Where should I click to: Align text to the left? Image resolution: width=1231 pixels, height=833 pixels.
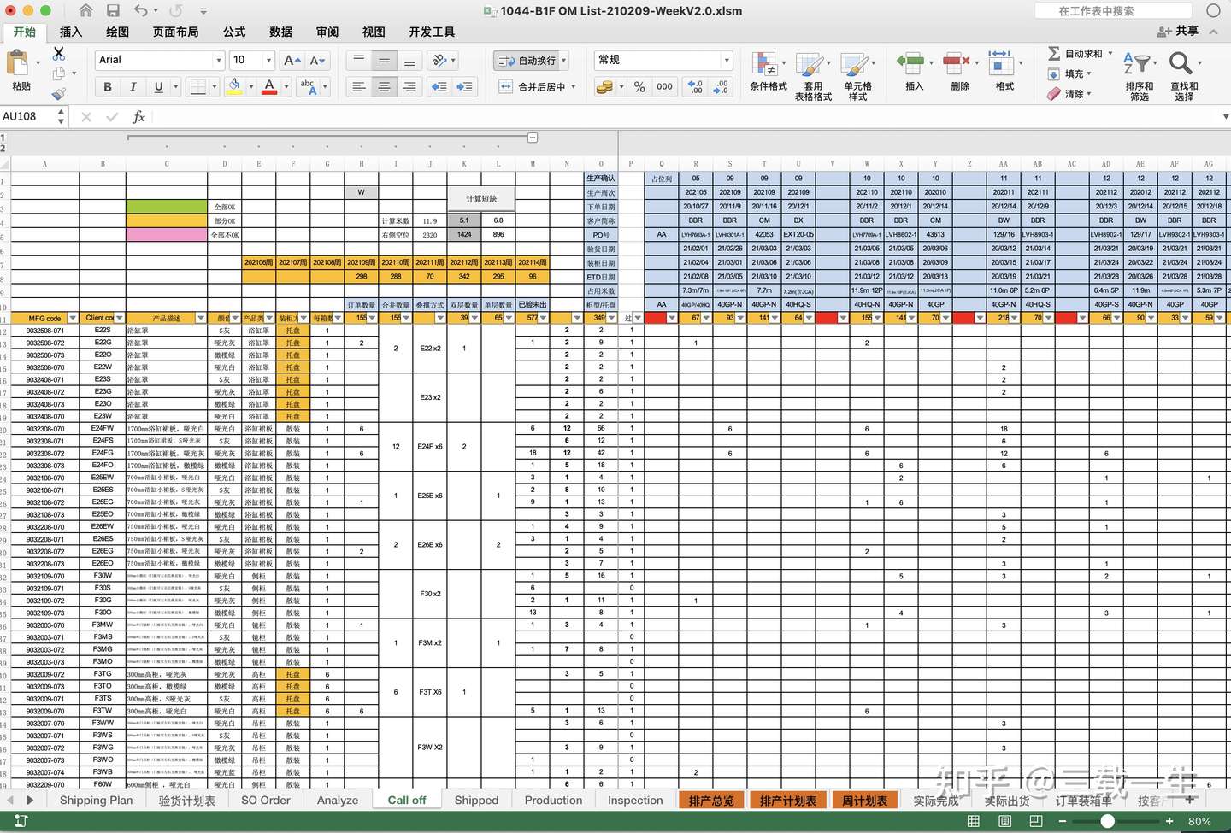359,86
